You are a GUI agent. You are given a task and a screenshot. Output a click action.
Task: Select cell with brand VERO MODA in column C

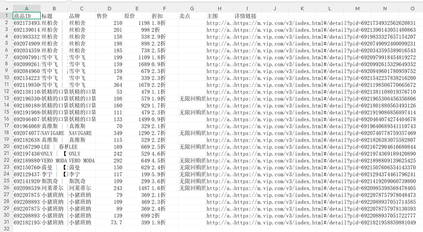pyautogui.click(x=82, y=161)
